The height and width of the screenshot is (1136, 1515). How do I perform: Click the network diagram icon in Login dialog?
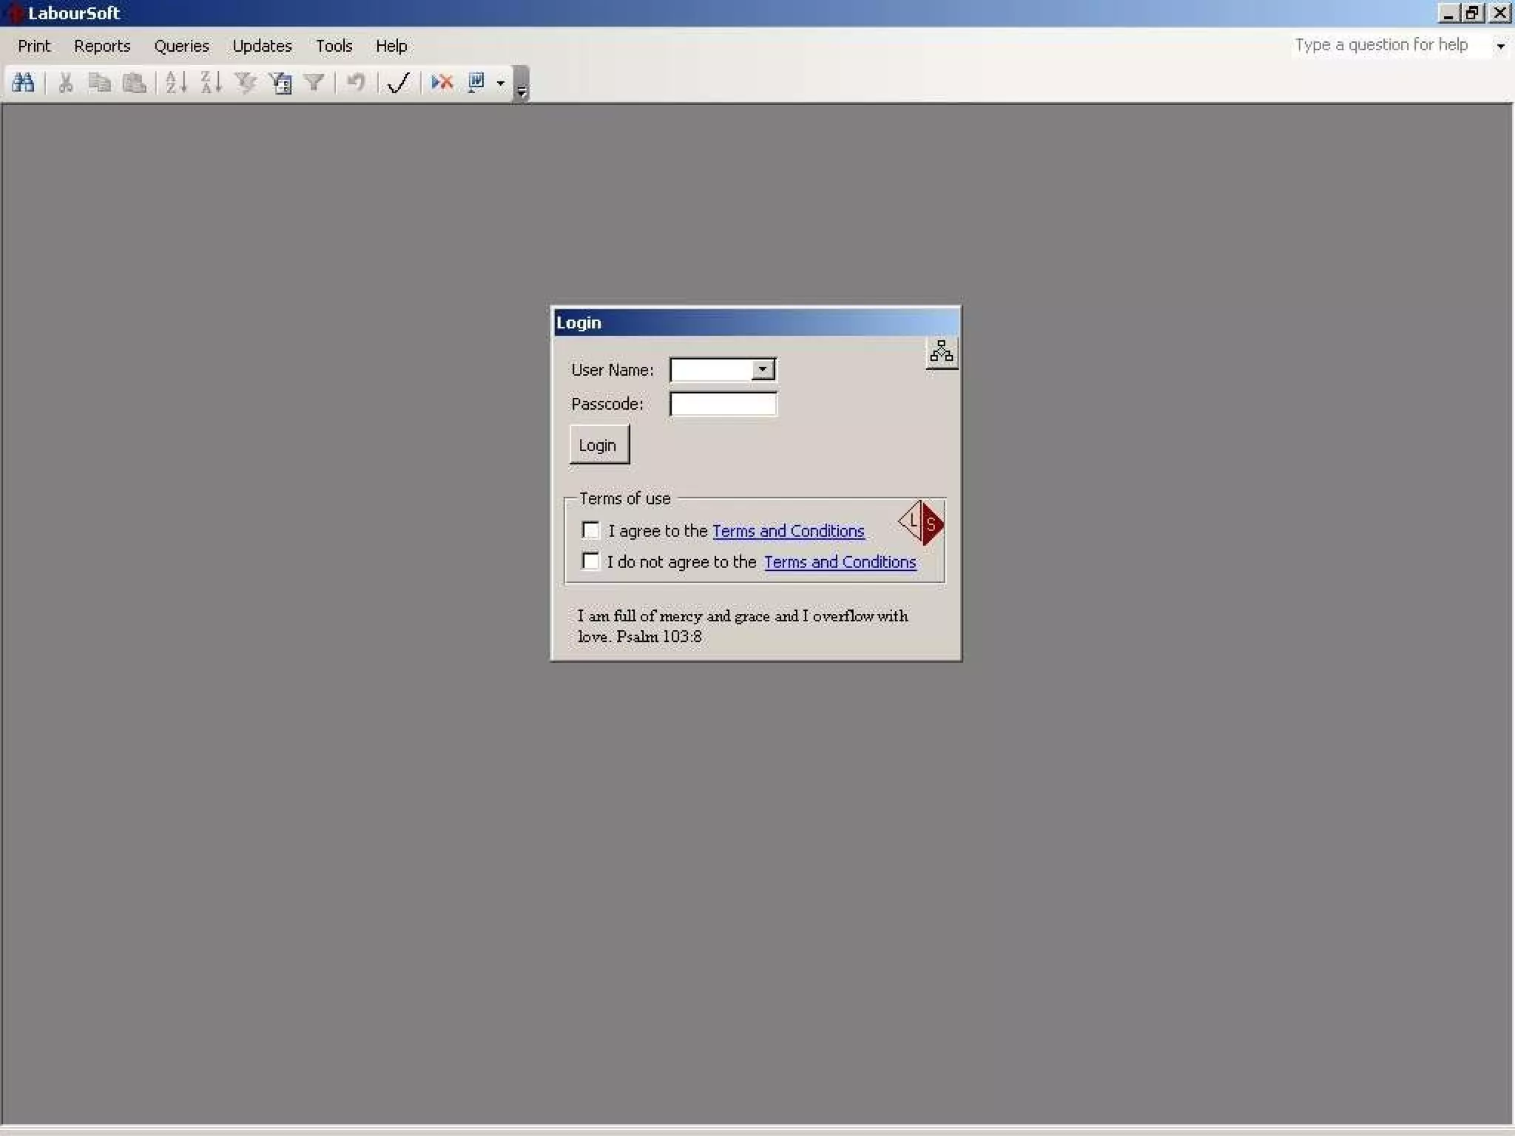(x=941, y=352)
